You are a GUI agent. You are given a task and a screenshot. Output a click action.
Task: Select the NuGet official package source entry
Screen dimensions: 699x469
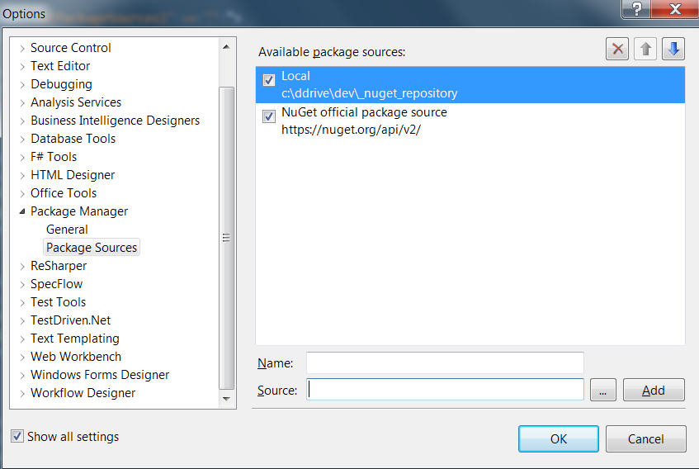point(364,121)
